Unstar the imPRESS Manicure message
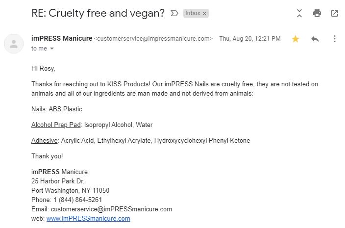345x228 pixels. 296,39
